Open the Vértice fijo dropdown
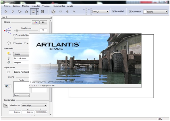The height and width of the screenshot is (121, 170). pos(34,105)
